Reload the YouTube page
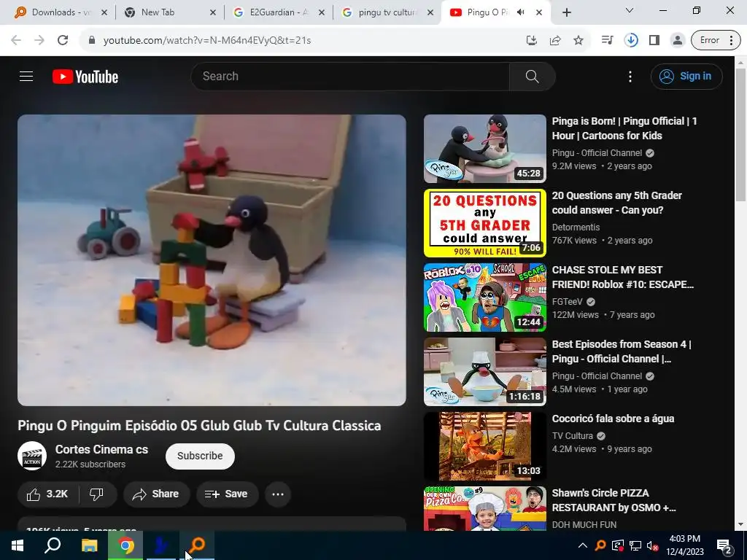Image resolution: width=747 pixels, height=560 pixels. tap(63, 40)
